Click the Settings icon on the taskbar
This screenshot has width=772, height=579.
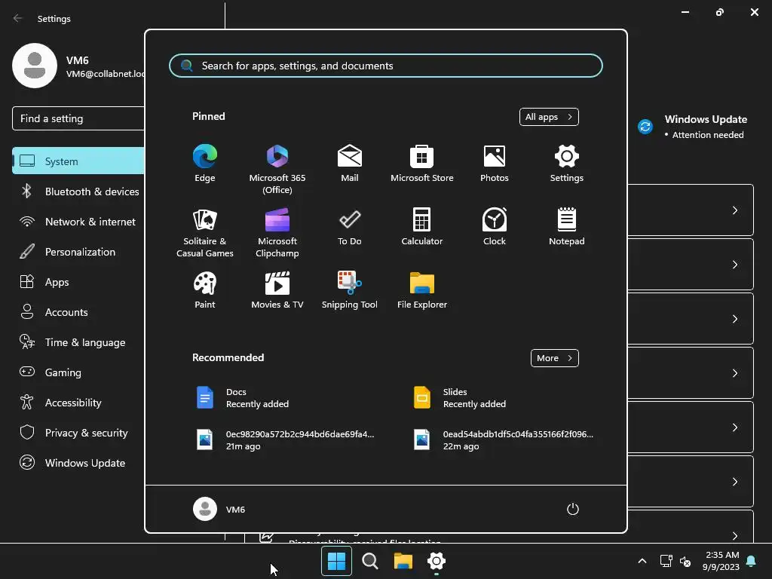coord(437,561)
